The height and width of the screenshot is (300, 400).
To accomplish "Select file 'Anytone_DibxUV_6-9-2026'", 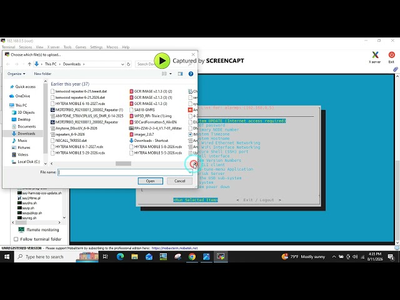I will click(x=74, y=128).
